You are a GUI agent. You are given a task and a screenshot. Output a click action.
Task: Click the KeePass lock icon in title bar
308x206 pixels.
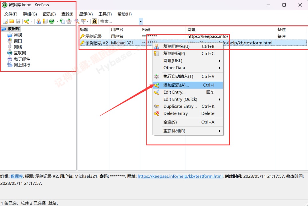[x=5, y=5]
